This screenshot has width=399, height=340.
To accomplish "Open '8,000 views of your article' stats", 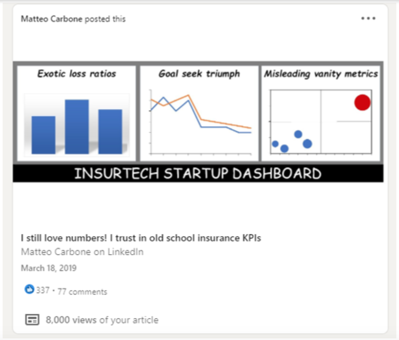I will click(102, 320).
